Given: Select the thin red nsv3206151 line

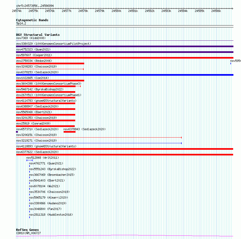Looking at the screenshot, I should 99,138.
